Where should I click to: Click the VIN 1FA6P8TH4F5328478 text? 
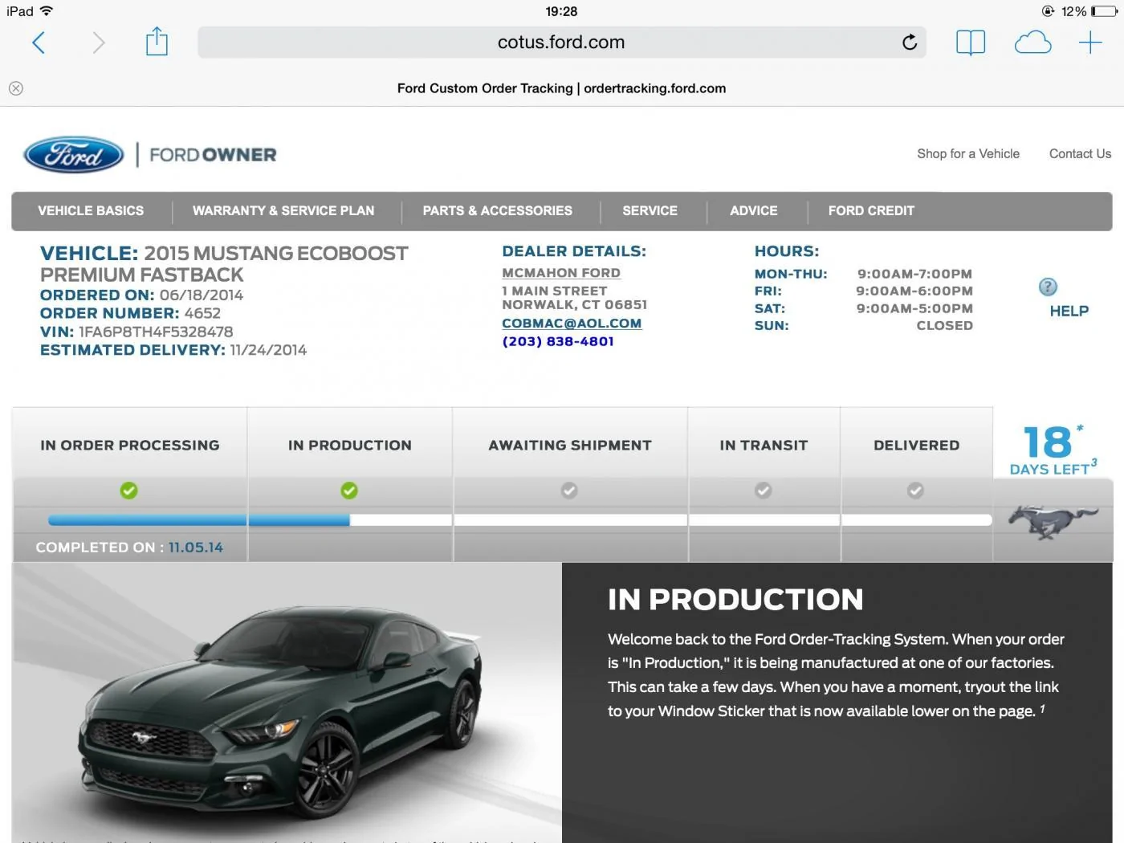coord(136,332)
